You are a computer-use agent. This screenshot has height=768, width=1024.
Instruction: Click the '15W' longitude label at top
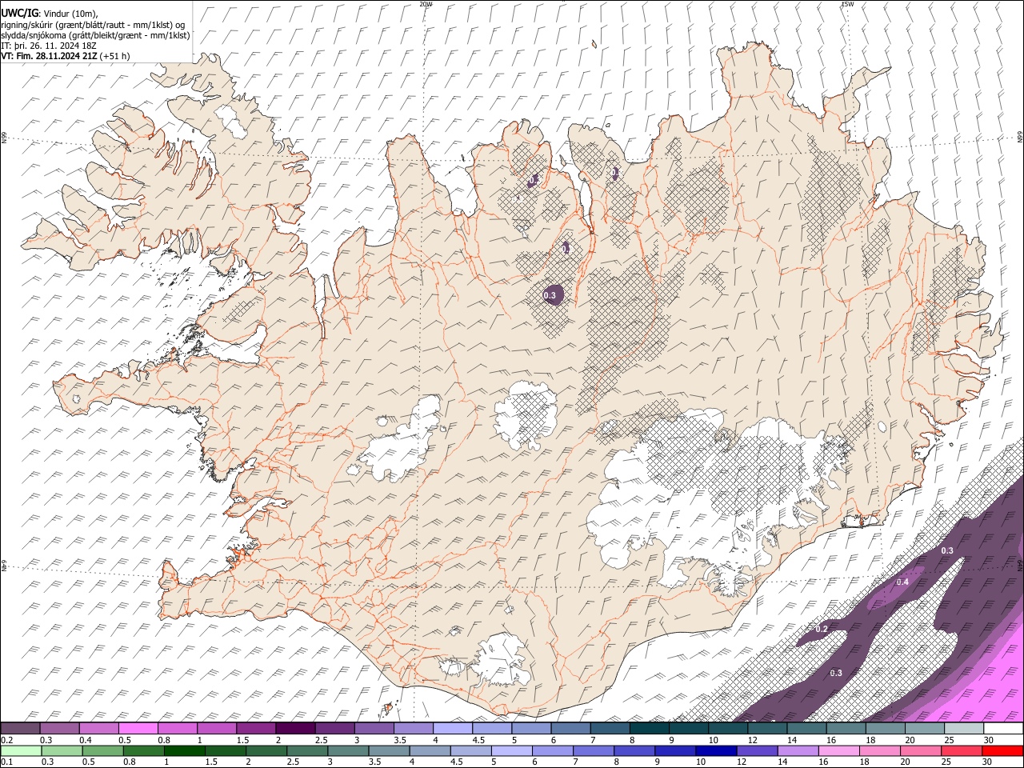point(847,4)
